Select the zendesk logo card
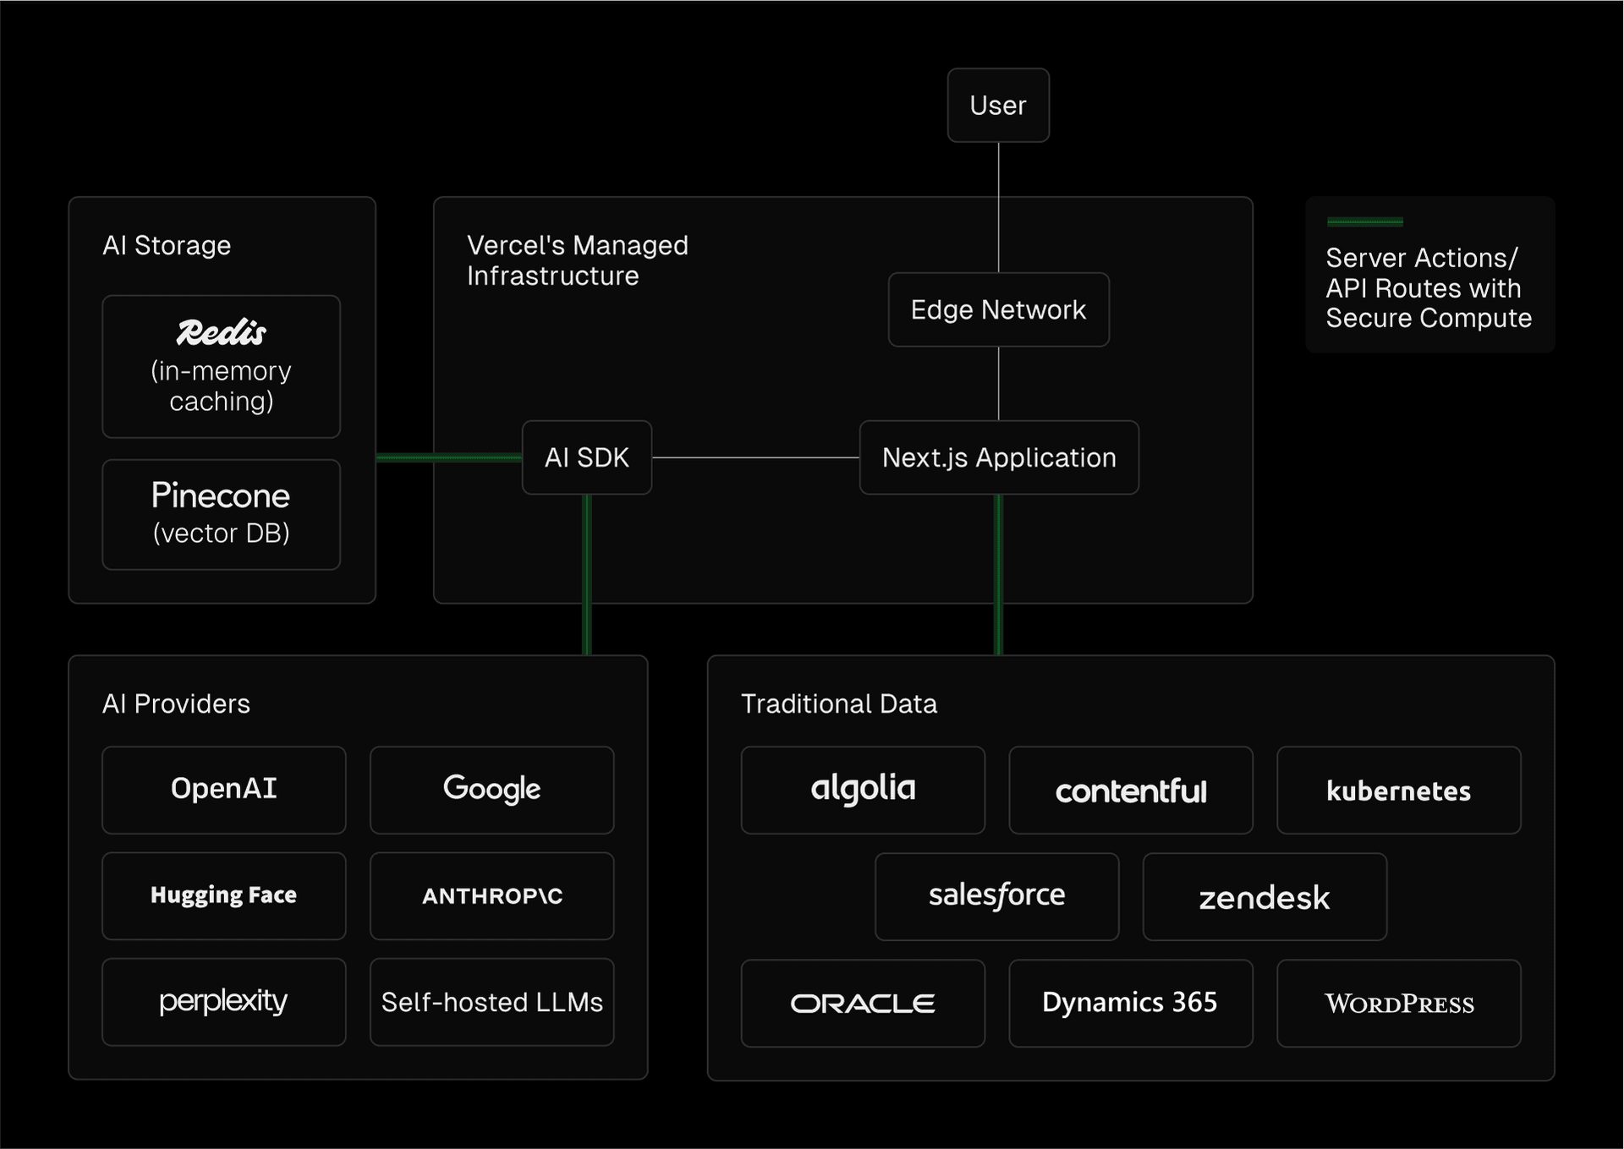This screenshot has width=1624, height=1149. 1265,896
